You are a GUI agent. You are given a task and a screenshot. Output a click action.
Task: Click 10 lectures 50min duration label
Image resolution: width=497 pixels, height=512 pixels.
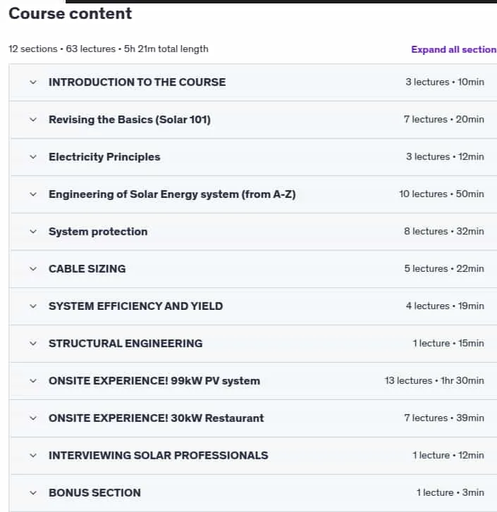441,194
